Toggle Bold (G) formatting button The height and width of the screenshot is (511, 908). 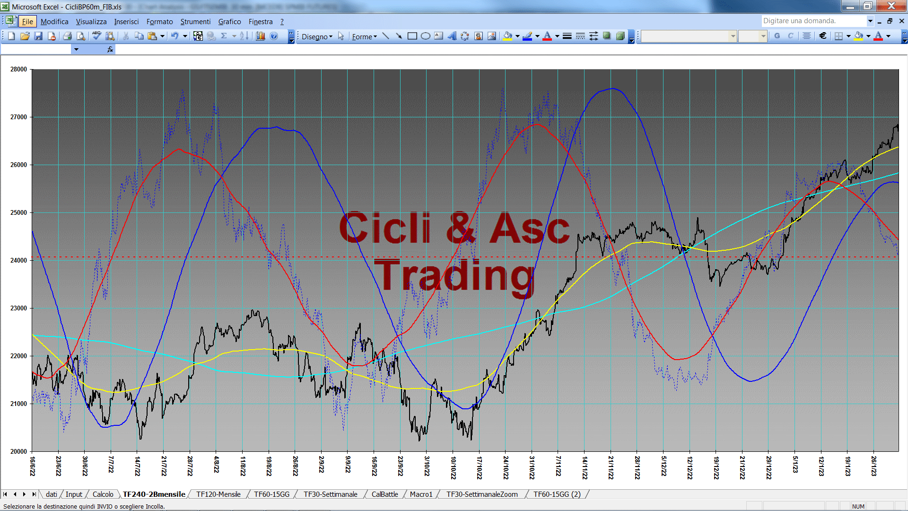pos(777,36)
